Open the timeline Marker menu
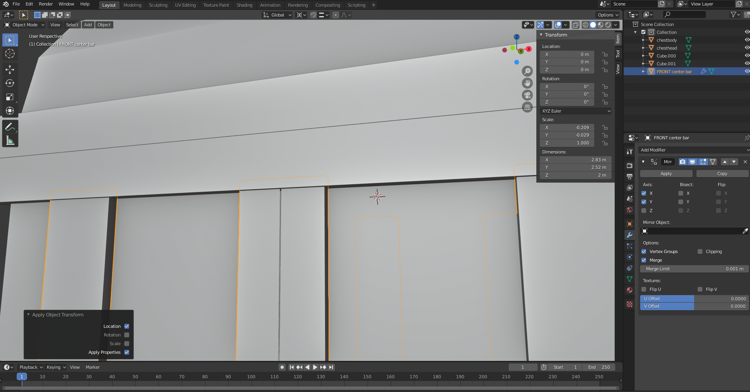750x392 pixels. pos(93,367)
